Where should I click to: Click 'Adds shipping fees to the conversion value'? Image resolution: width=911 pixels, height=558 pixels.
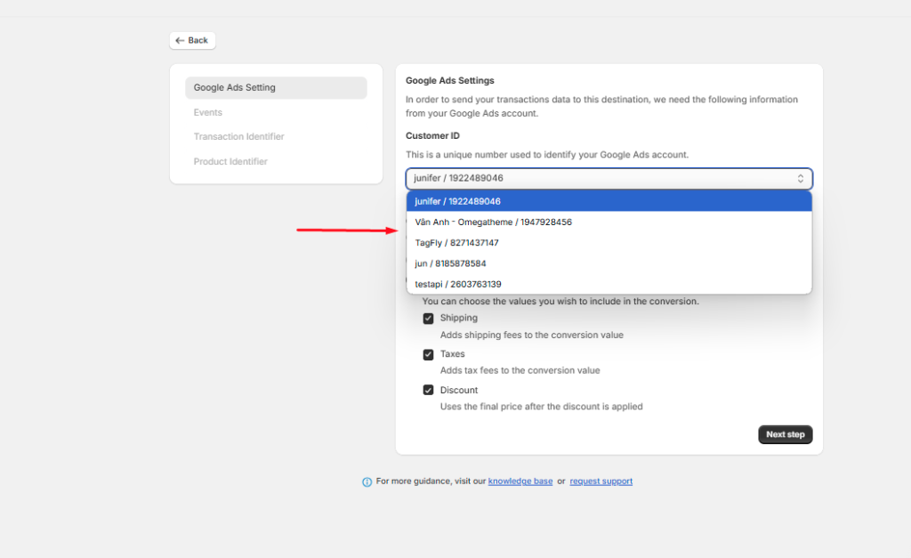(x=532, y=335)
